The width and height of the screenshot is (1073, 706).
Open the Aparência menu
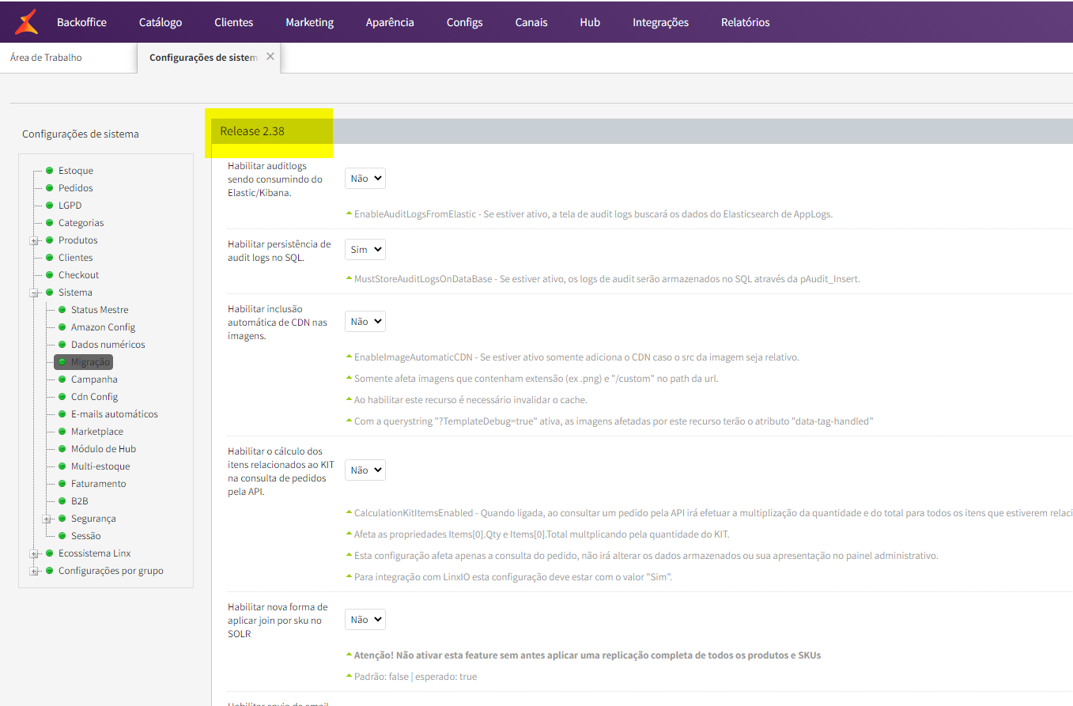pos(390,22)
